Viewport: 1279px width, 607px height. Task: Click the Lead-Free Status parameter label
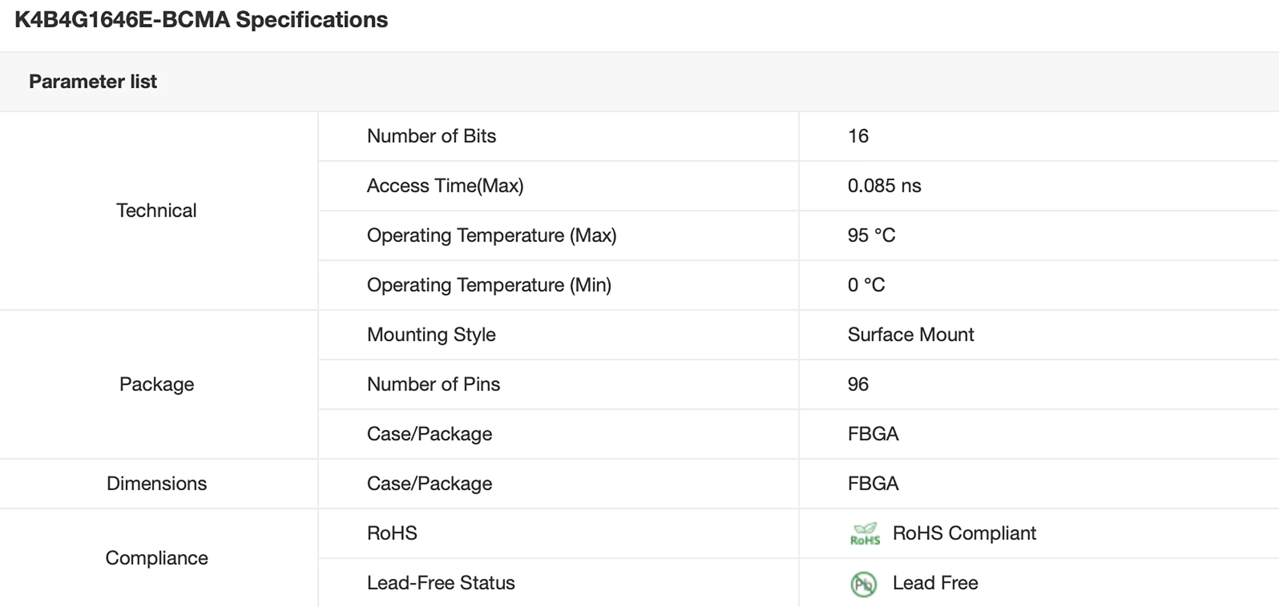(440, 583)
